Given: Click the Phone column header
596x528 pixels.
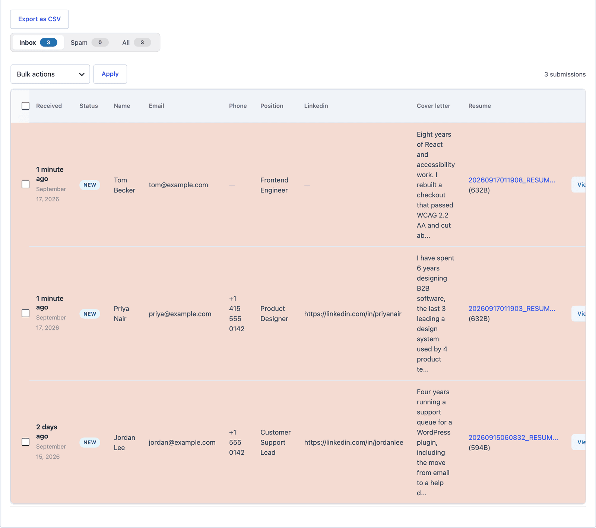Looking at the screenshot, I should pyautogui.click(x=238, y=106).
